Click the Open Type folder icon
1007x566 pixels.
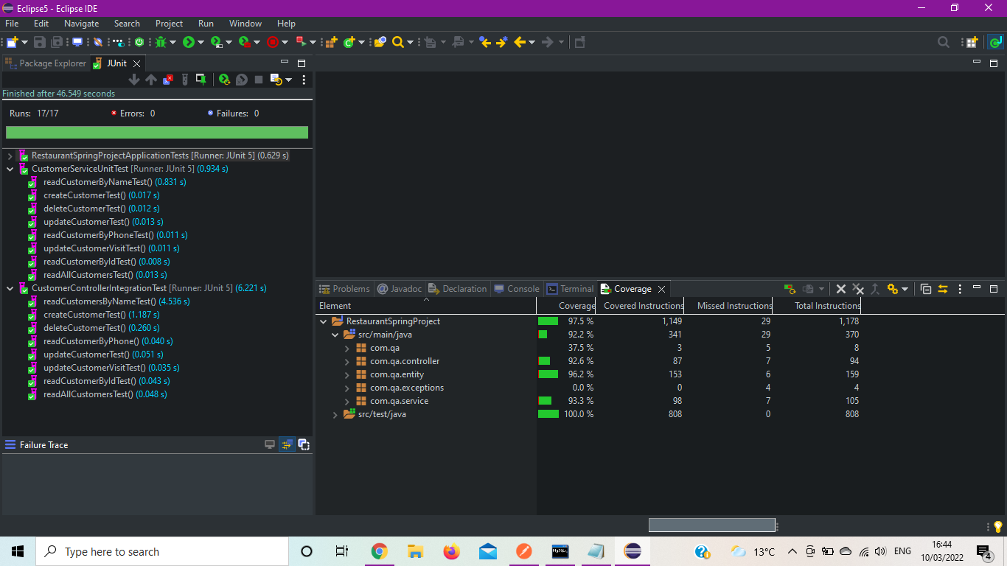[380, 43]
